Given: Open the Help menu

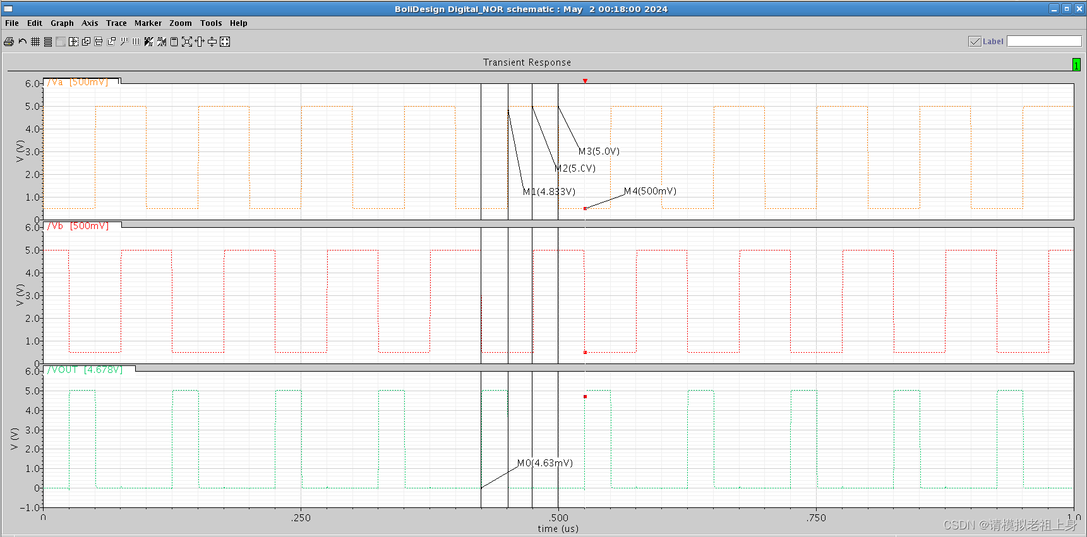Looking at the screenshot, I should (238, 23).
